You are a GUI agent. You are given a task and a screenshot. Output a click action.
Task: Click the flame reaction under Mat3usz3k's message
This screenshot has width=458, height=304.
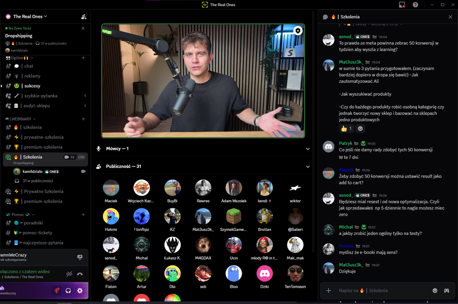[x=347, y=129]
